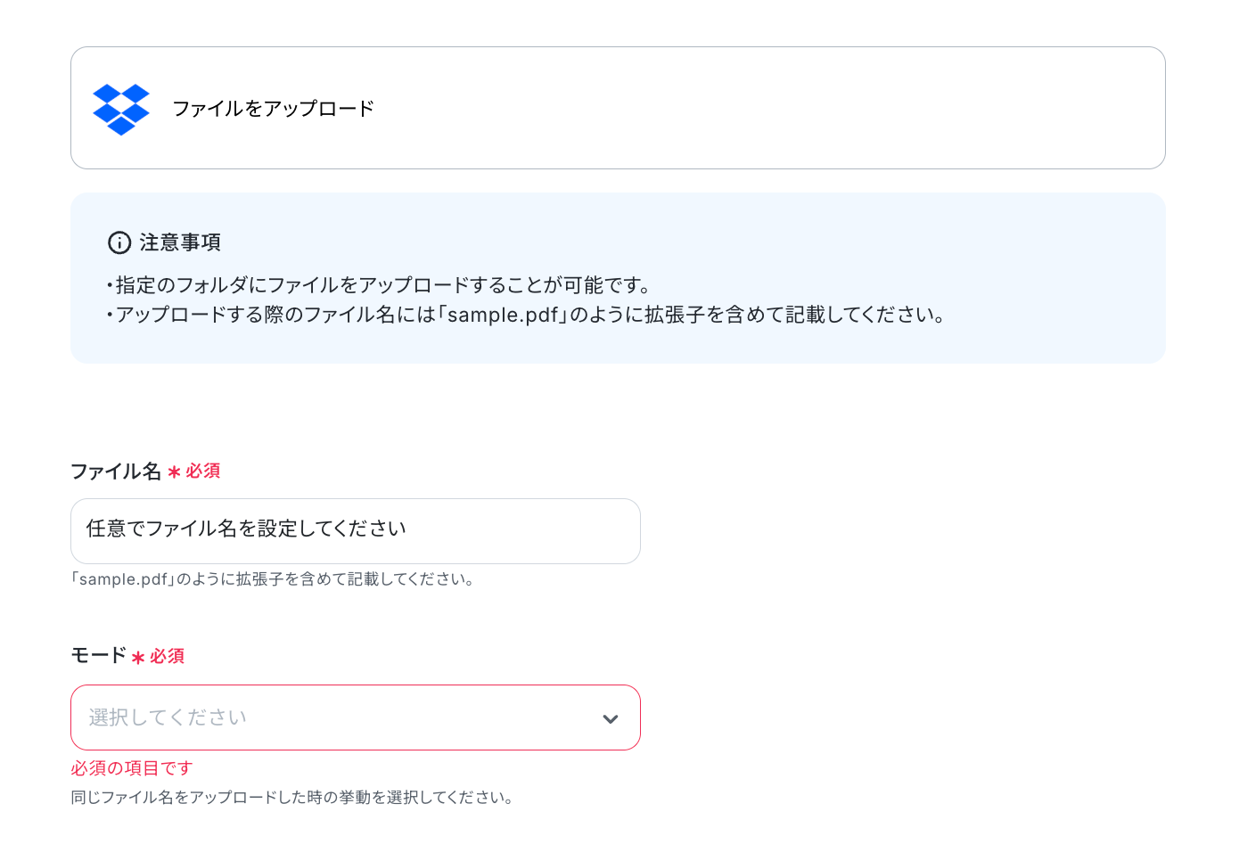Click the sample.pdf hint under ファイル名 field
The image size is (1239, 861).
point(273,579)
